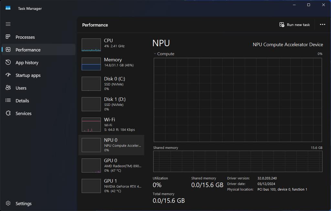Image resolution: width=331 pixels, height=211 pixels.
Task: Open the three-dot more options menu
Action: (x=322, y=25)
